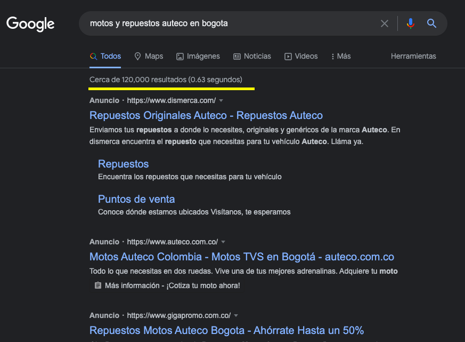Open Puntos de venta sitelink
The width and height of the screenshot is (465, 342).
[136, 199]
